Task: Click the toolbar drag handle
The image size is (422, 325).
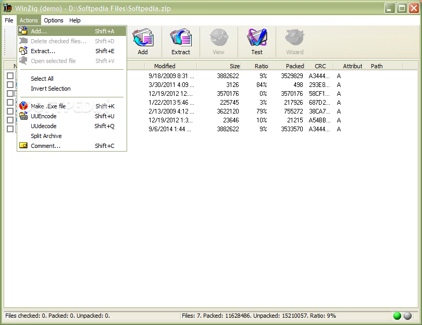Action: coord(5,42)
